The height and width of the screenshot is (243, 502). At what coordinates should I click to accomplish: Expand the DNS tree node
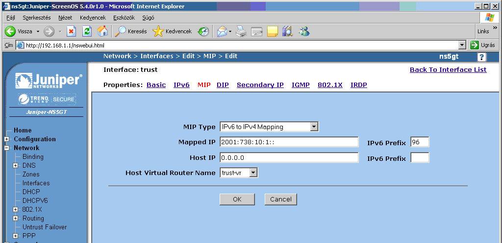tap(16, 166)
